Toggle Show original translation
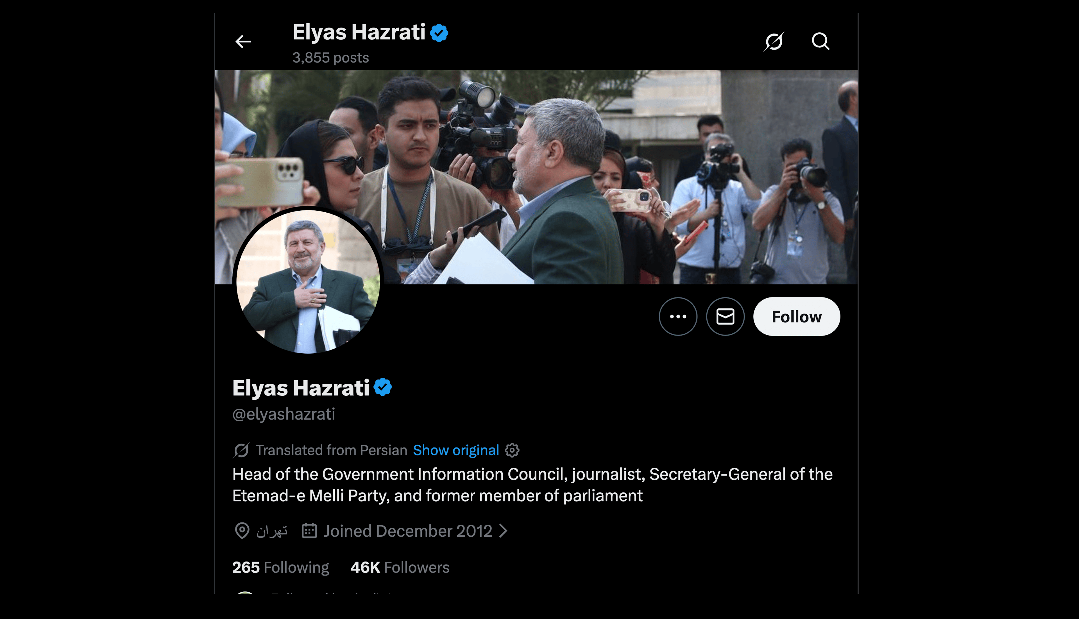The height and width of the screenshot is (619, 1079). tap(456, 450)
